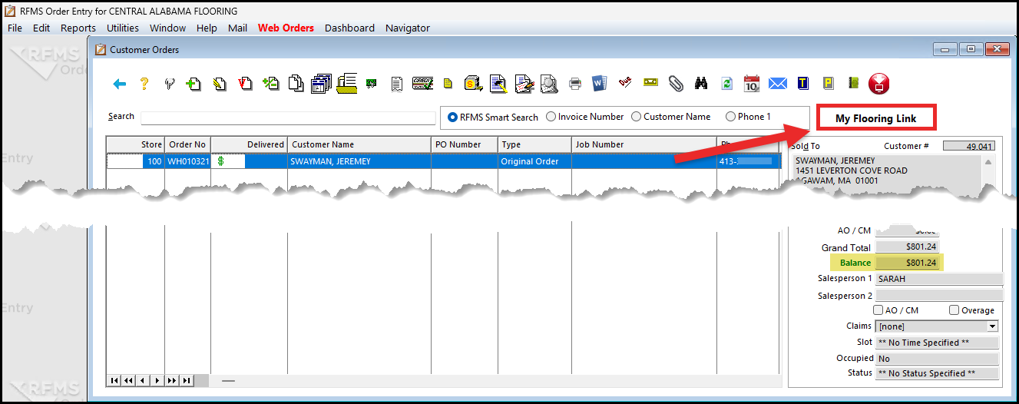The image size is (1019, 404).
Task: Open the calendar 10 icon
Action: 752,84
